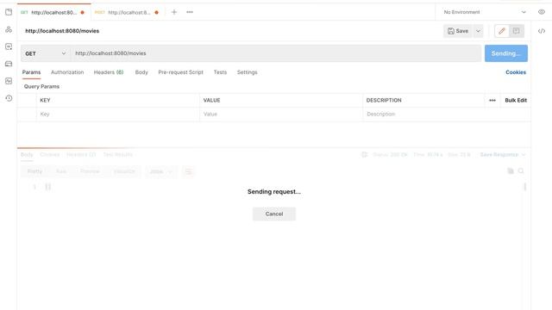Switch to the GET localhost request tab
This screenshot has height=310, width=552.
pyautogui.click(x=53, y=12)
